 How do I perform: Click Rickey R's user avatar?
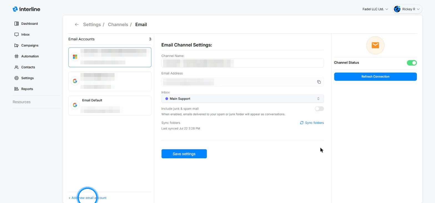point(397,9)
